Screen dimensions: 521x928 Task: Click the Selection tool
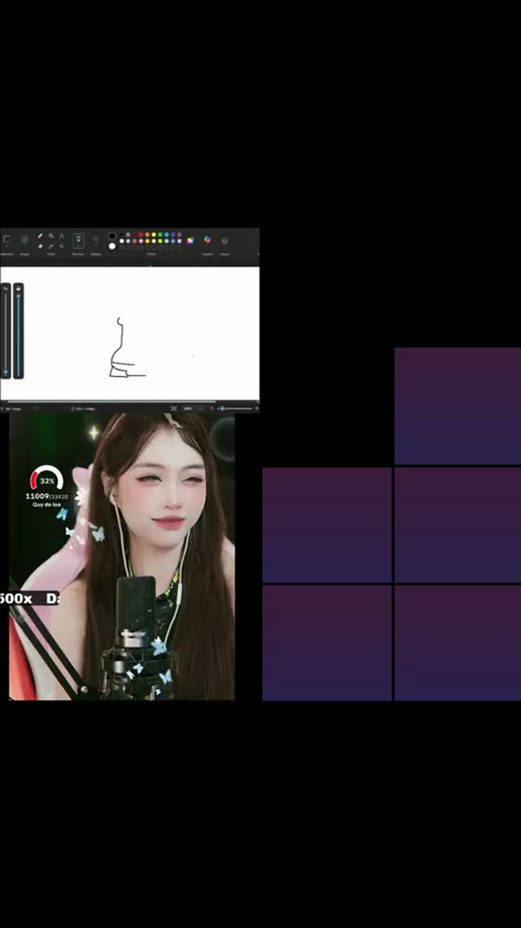coord(7,240)
